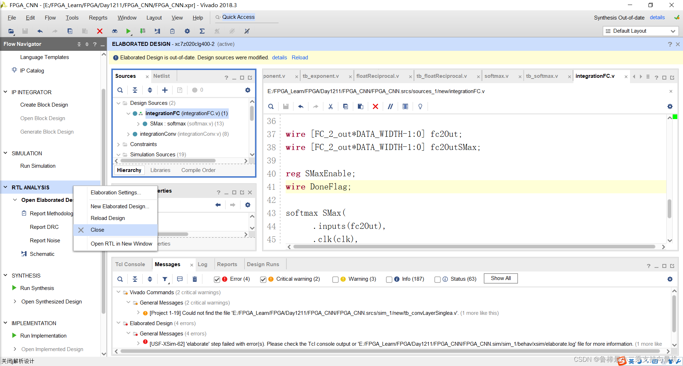Click the cut scissors icon in editor toolbar

330,107
